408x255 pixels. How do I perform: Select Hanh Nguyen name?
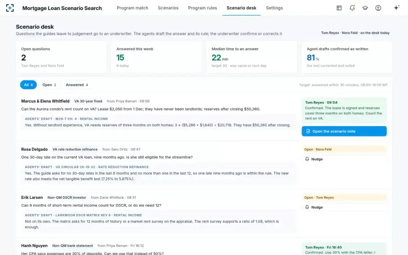(34, 245)
